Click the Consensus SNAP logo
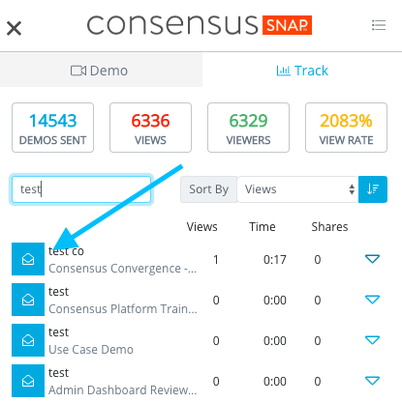This screenshot has height=403, width=402. click(200, 25)
